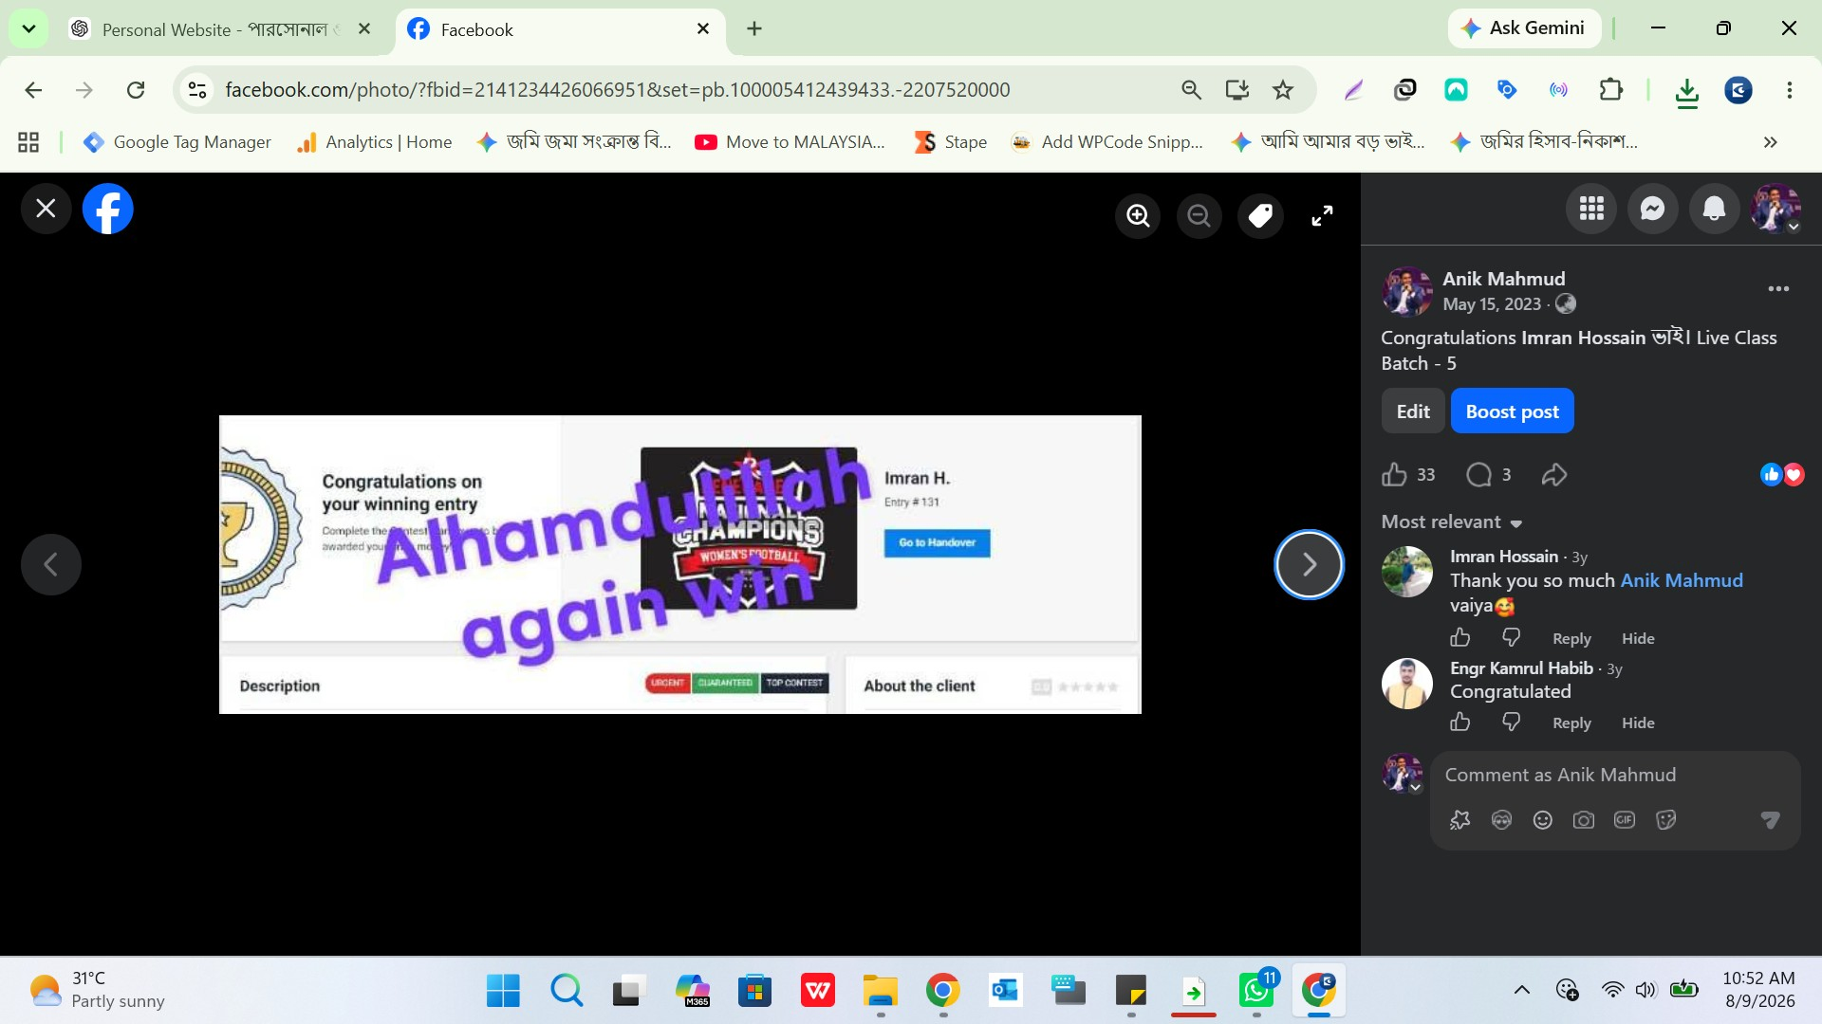Viewport: 1822px width, 1024px height.
Task: Open the comments count icon
Action: [1479, 474]
